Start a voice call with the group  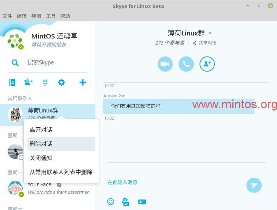(186, 64)
